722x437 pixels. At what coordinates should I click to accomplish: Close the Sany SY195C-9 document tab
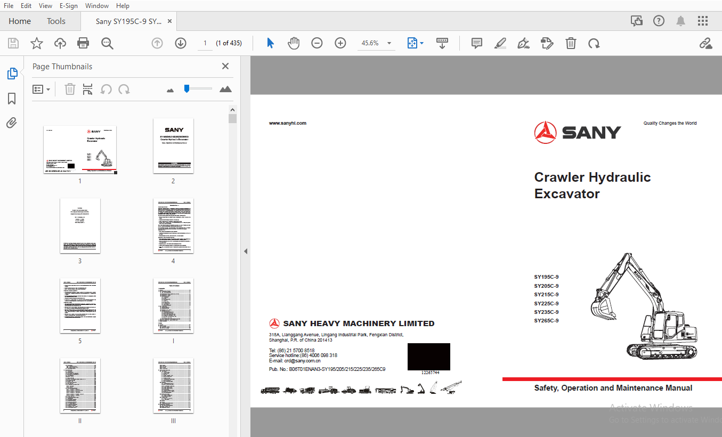pos(169,21)
